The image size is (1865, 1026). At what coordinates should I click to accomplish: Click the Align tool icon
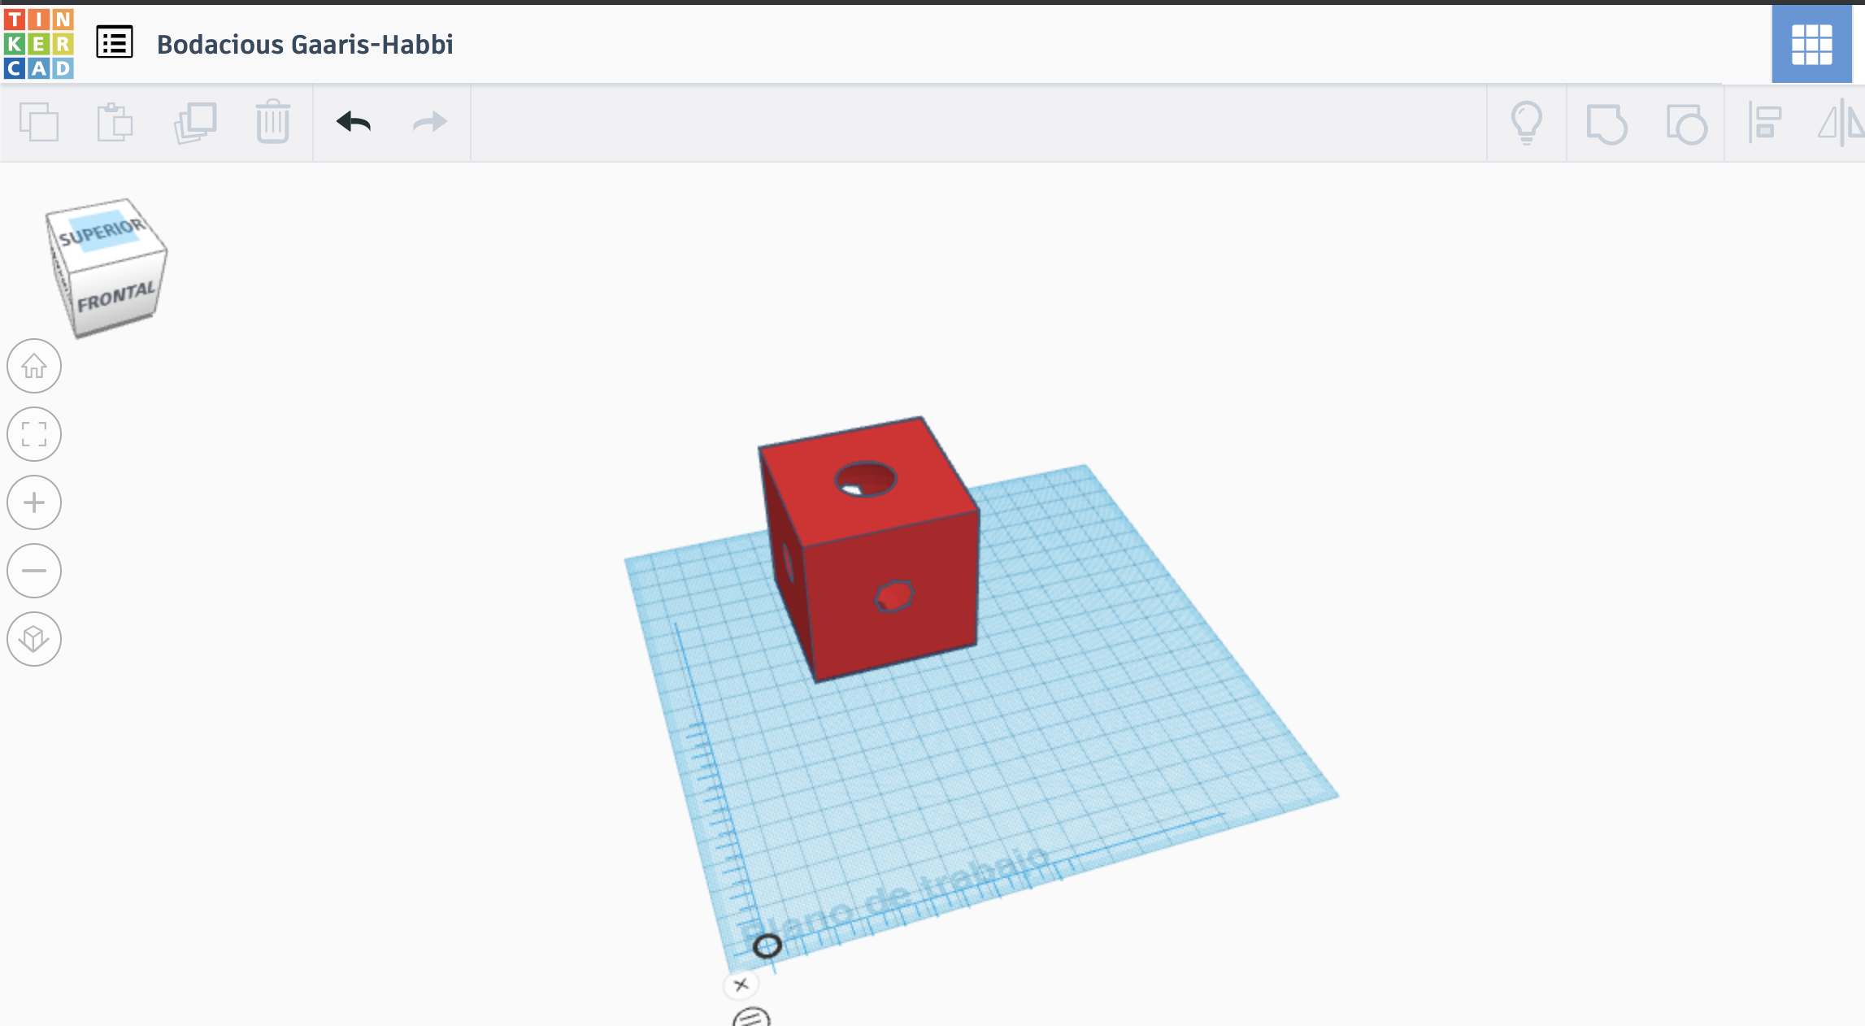(x=1765, y=123)
